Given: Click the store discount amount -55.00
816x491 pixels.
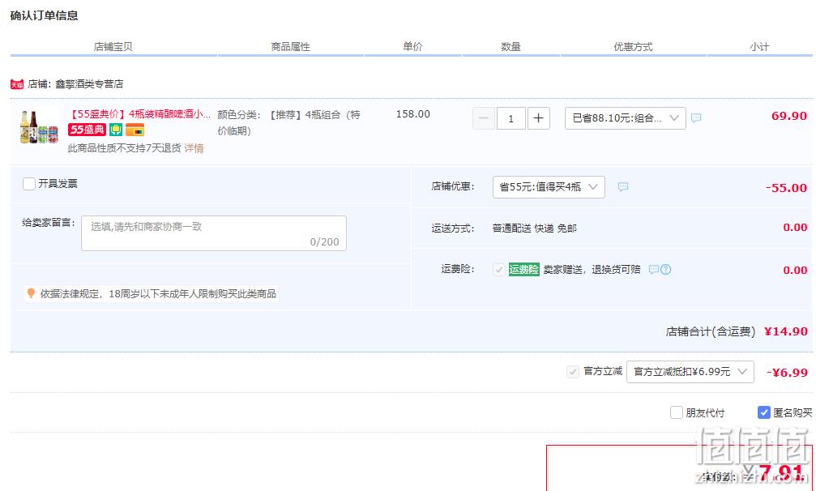Looking at the screenshot, I should point(786,188).
